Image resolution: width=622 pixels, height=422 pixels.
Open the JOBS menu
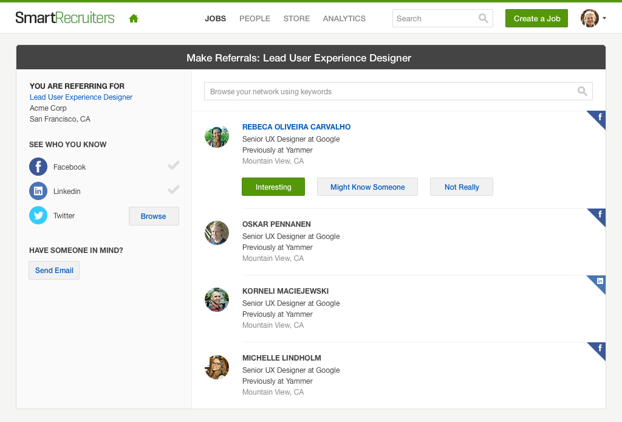point(216,19)
